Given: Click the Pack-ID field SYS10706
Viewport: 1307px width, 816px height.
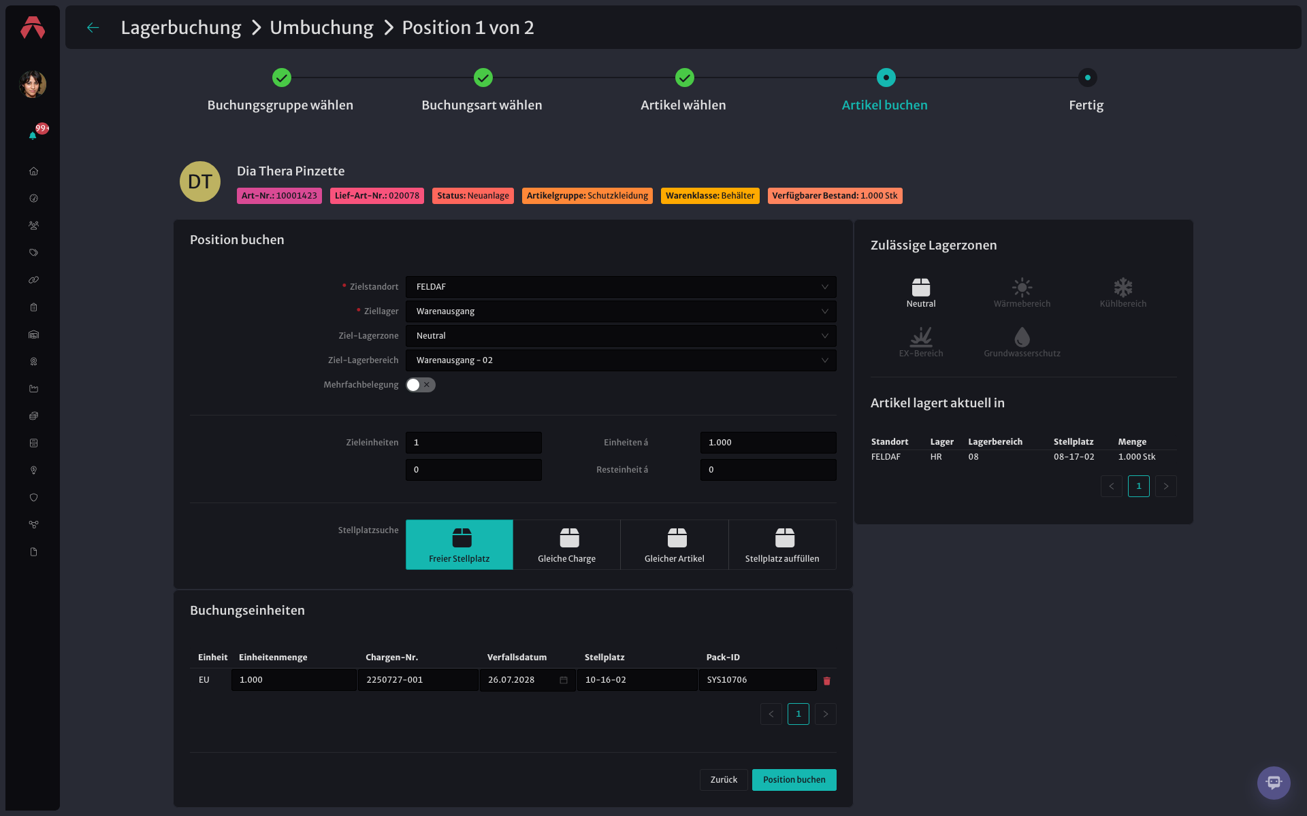Looking at the screenshot, I should coord(758,680).
